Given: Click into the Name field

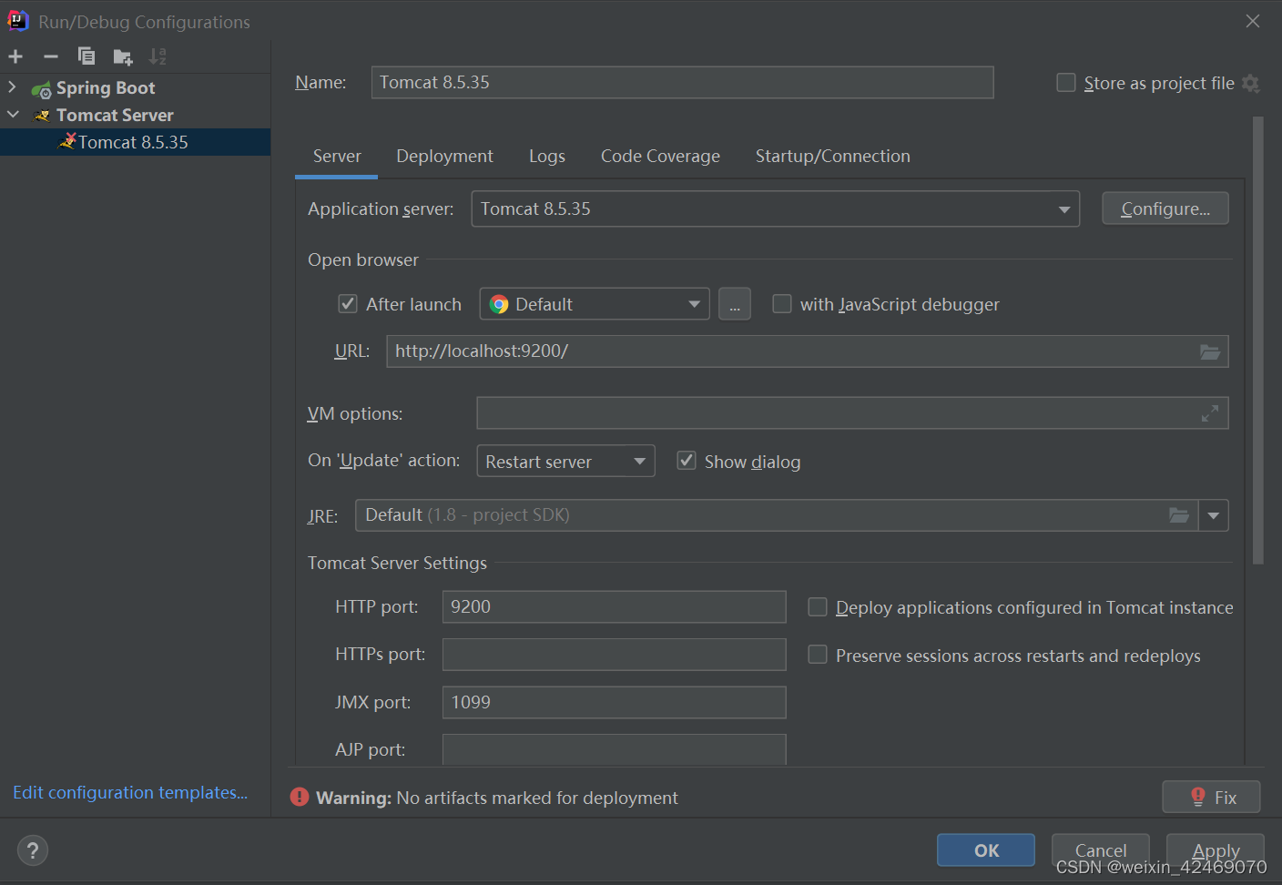Looking at the screenshot, I should click(x=682, y=82).
